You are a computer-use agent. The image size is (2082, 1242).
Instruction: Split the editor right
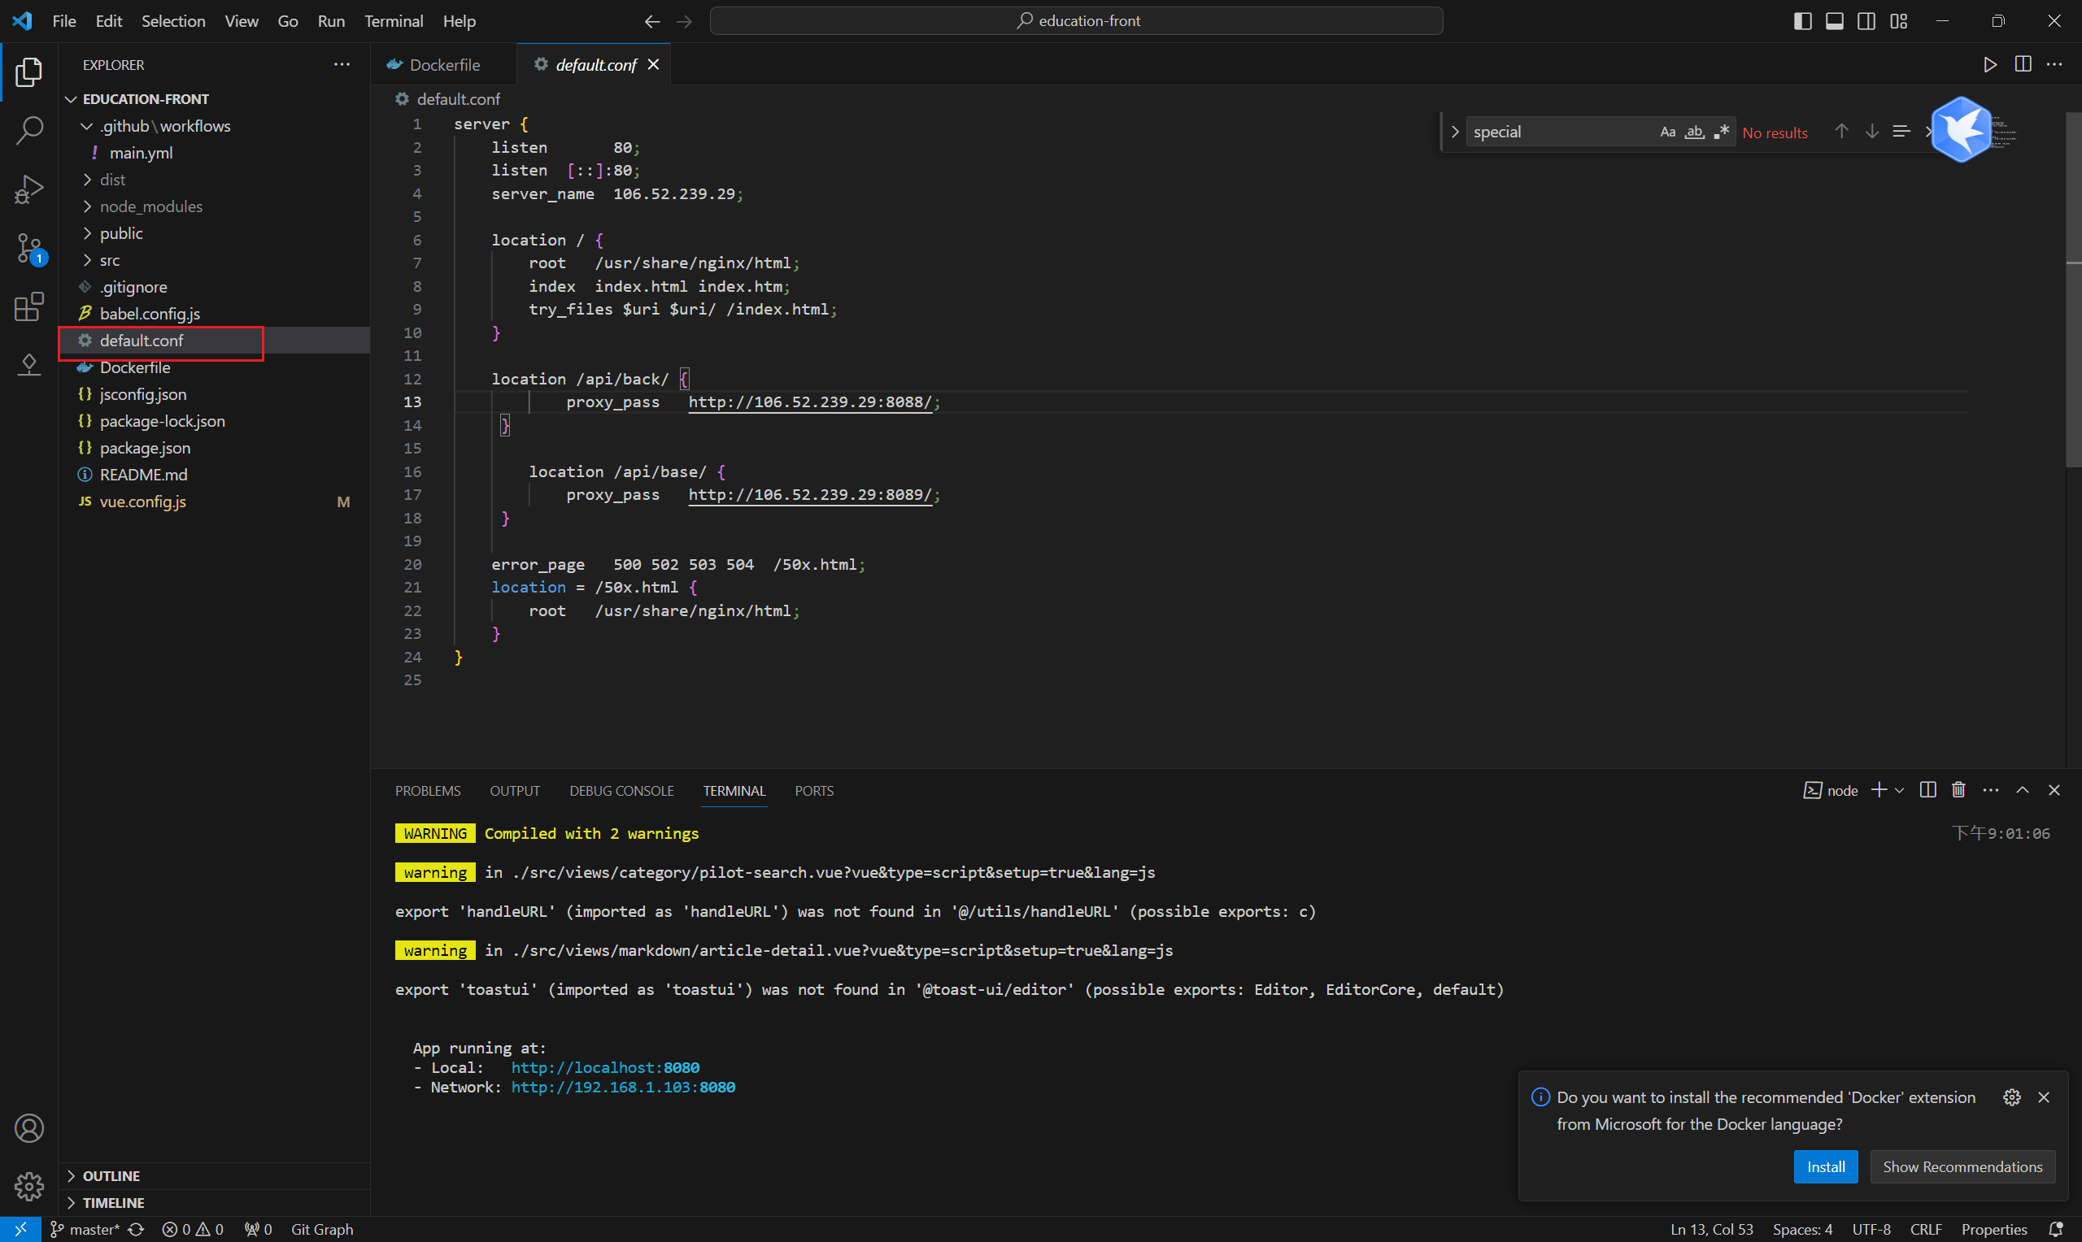(2022, 64)
